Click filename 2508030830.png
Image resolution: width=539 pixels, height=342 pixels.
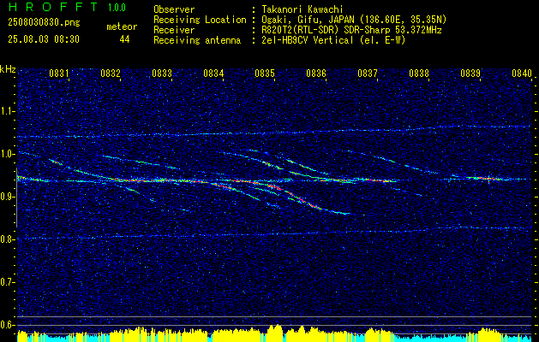[x=44, y=22]
